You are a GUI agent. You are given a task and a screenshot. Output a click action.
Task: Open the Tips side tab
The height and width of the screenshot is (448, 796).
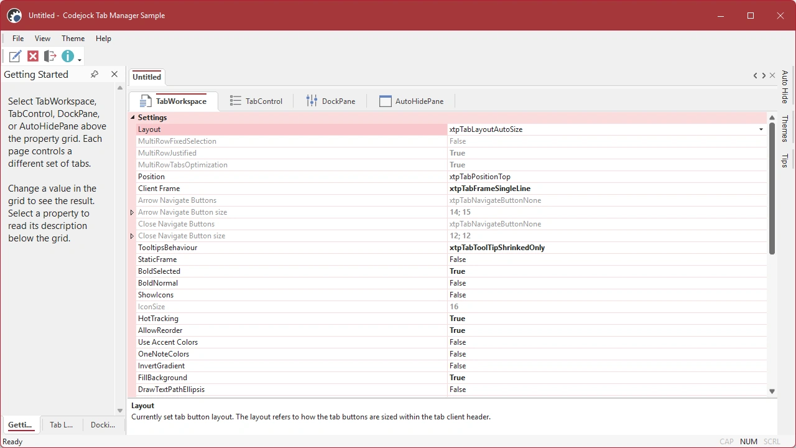[785, 161]
